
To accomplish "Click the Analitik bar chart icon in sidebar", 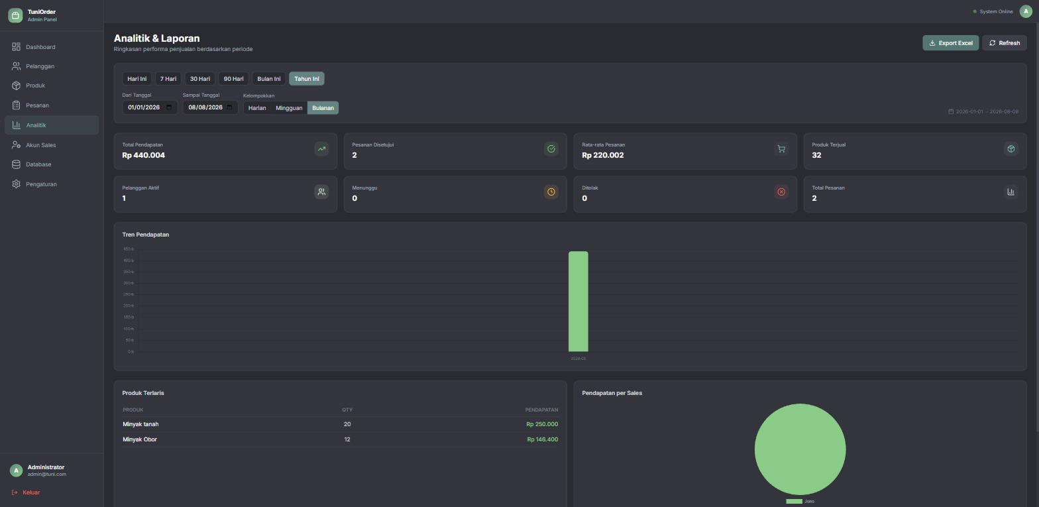I will point(16,125).
